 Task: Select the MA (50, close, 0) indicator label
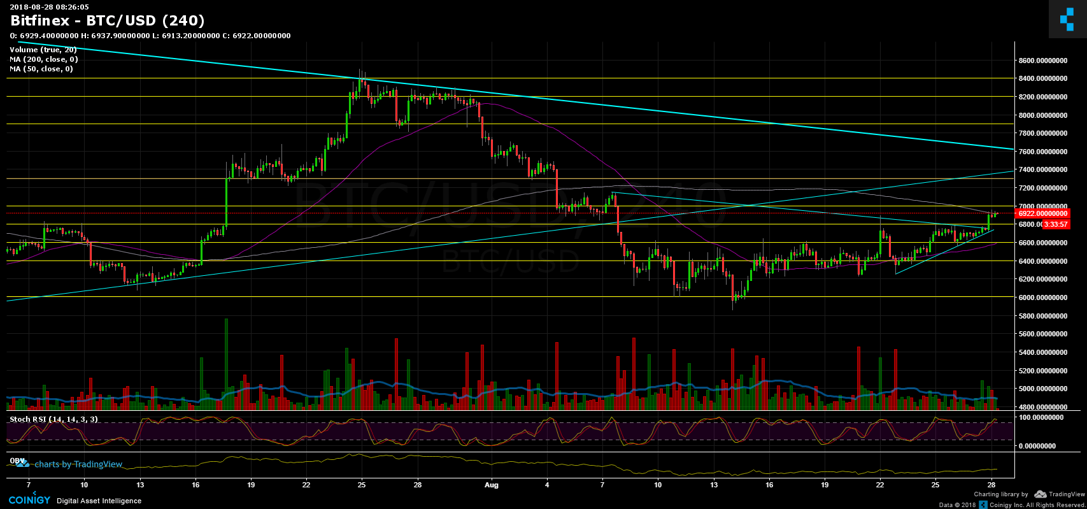tap(41, 69)
